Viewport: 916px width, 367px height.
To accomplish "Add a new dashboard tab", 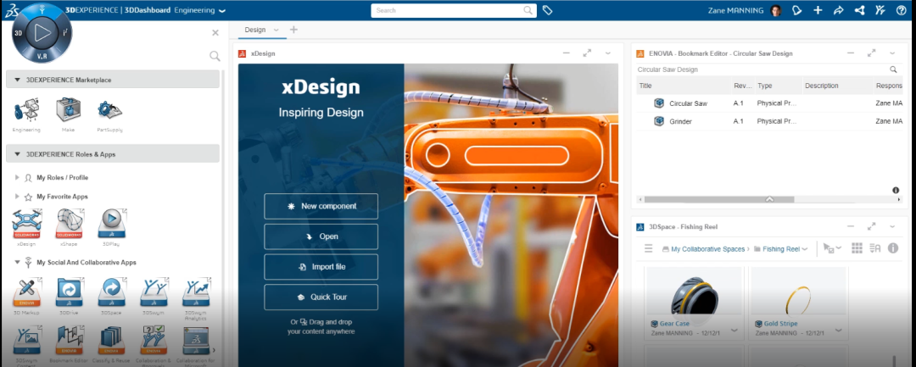I will 293,30.
